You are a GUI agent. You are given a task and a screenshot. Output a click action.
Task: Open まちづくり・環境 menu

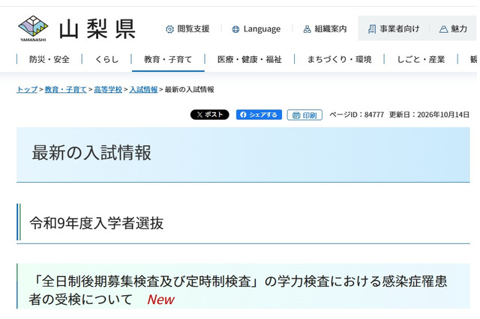pos(339,59)
